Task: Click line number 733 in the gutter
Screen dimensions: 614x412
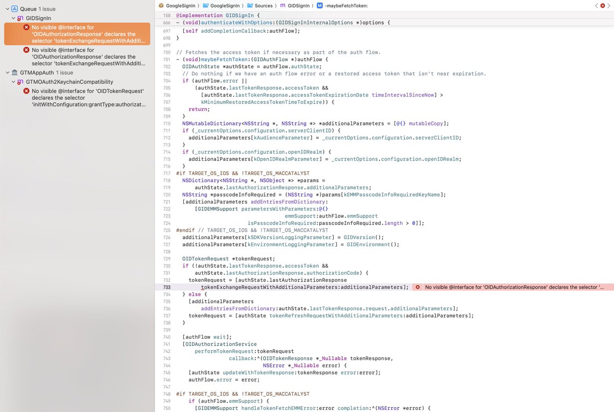Action: point(166,287)
